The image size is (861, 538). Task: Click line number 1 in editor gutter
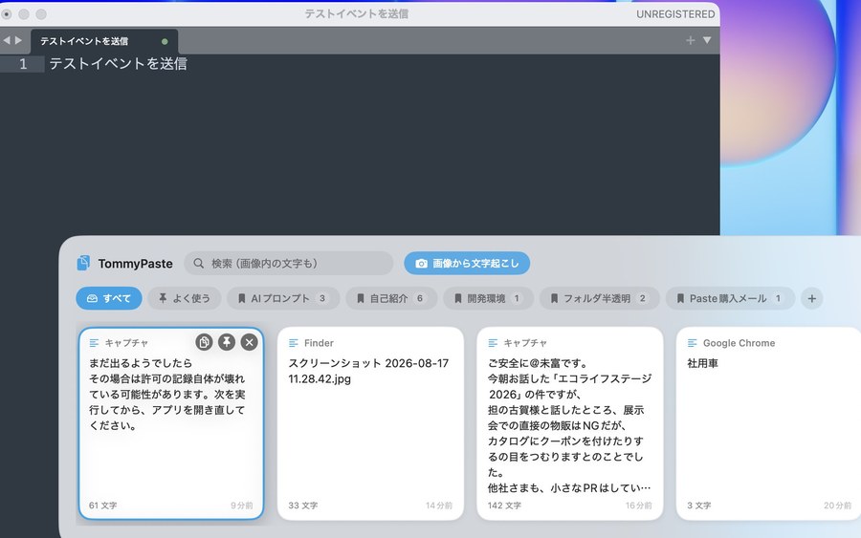pyautogui.click(x=23, y=64)
